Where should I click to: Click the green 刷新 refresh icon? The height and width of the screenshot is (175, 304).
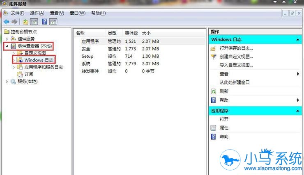pyautogui.click(x=214, y=91)
